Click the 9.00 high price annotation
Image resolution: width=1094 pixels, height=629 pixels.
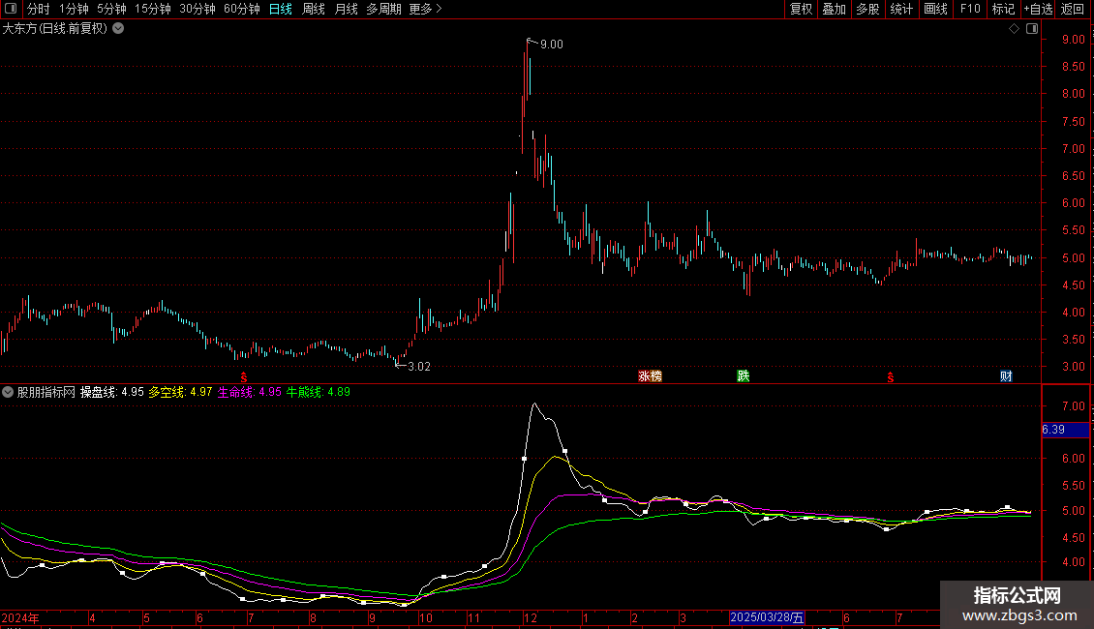tap(551, 45)
